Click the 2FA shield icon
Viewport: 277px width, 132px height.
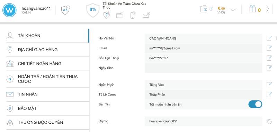65,10
